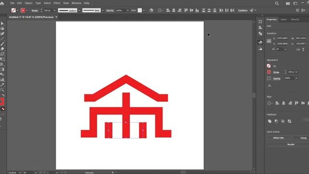The image size is (309, 174).
Task: Select the Zoom tool magnifier
Action: (2, 90)
